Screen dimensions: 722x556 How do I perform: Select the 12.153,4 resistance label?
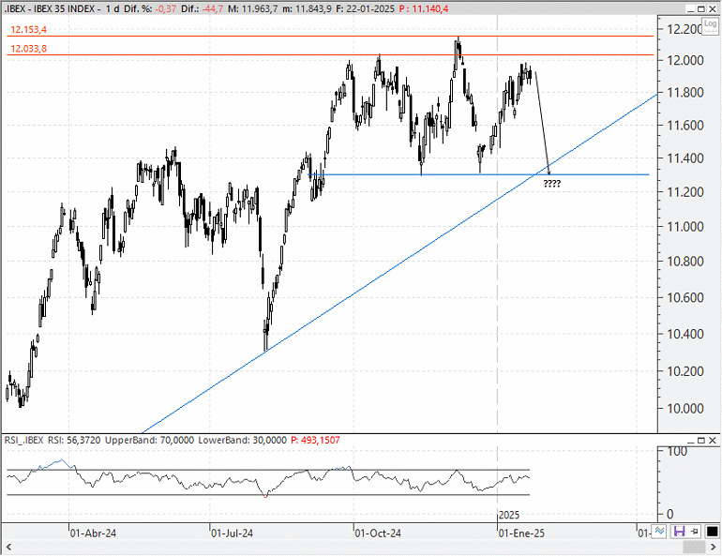(28, 30)
